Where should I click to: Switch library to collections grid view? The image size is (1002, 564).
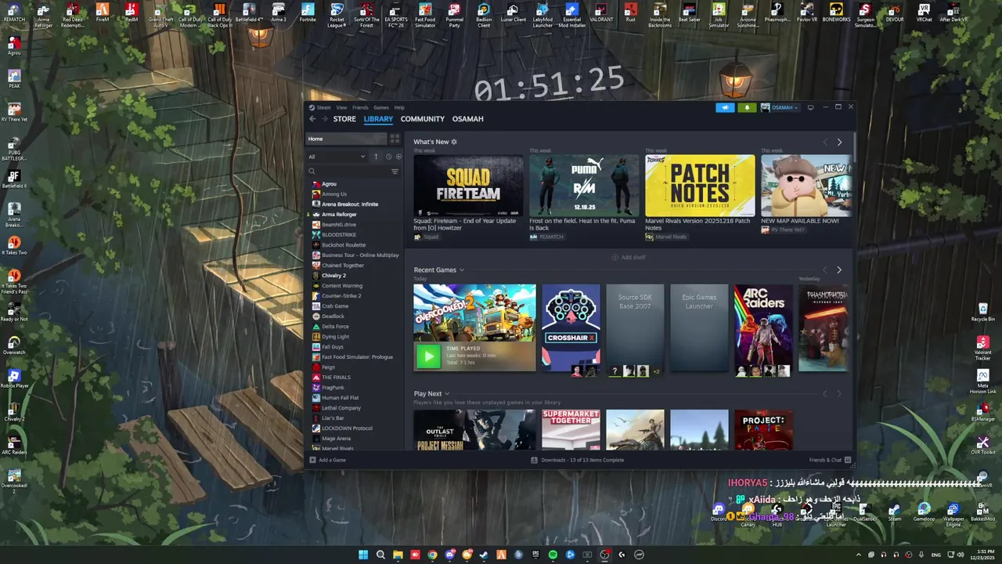395,139
